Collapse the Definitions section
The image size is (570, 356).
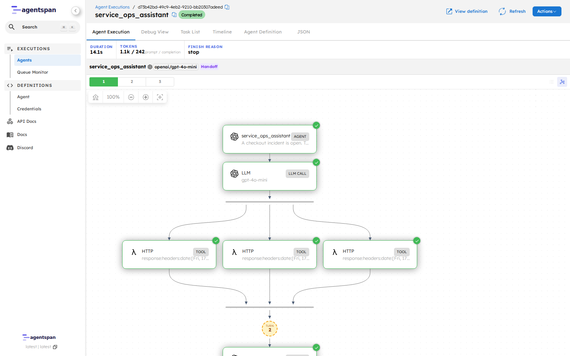43,85
